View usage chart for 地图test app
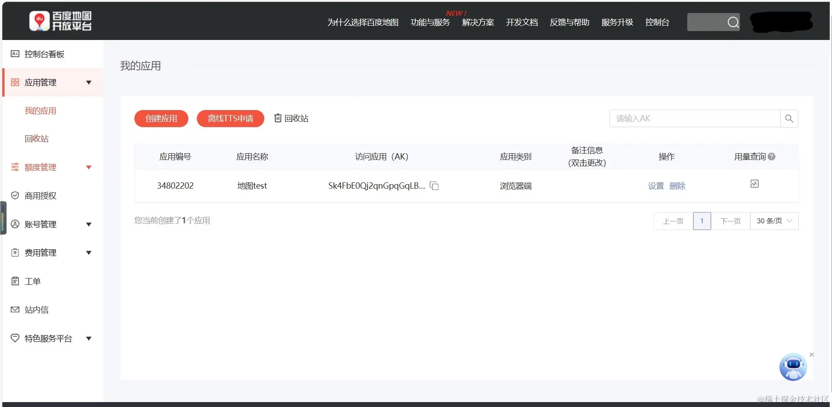The height and width of the screenshot is (407, 832). (x=755, y=184)
